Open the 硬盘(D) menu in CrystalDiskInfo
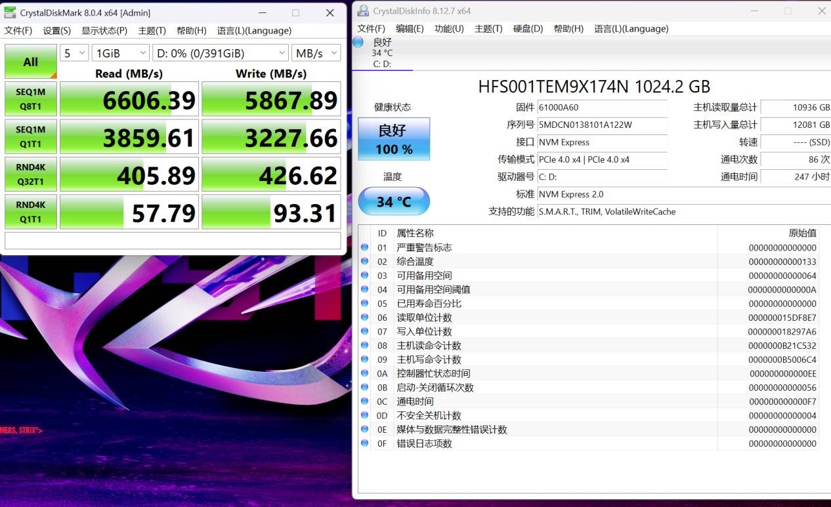Viewport: 831px width, 507px height. click(528, 29)
